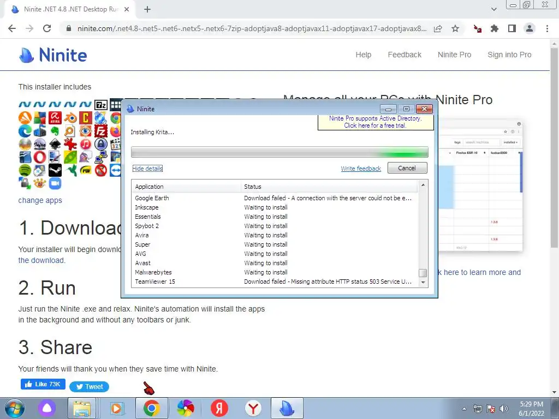Click the green Evernote elephant icon
Image resolution: width=559 pixels, height=419 pixels.
[55, 131]
